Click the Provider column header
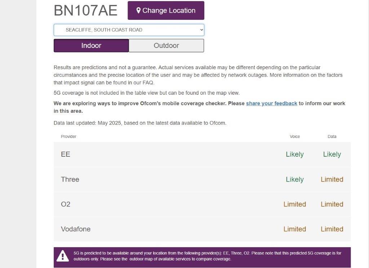Image resolution: width=369 pixels, height=268 pixels. (x=68, y=137)
